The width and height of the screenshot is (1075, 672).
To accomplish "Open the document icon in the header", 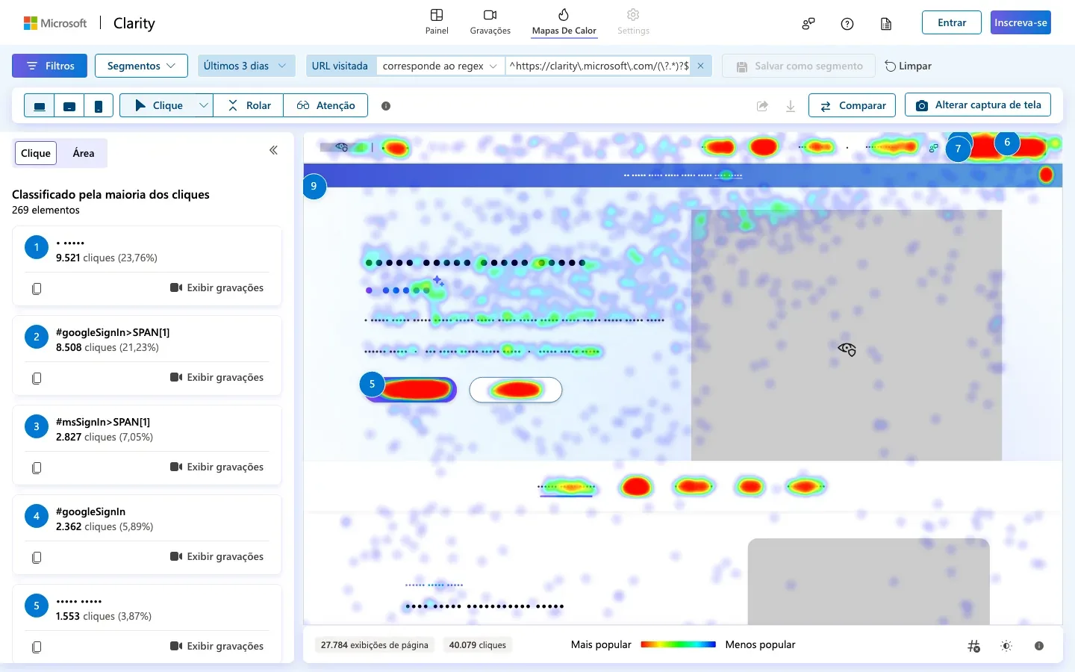I will [886, 24].
